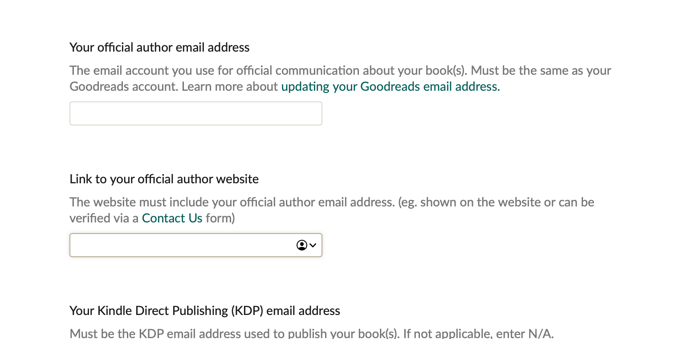This screenshot has width=692, height=339.
Task: Click the "Learn more about" text
Action: point(230,86)
